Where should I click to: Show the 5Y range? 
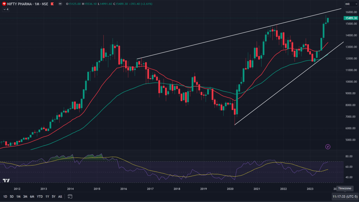coord(54,196)
